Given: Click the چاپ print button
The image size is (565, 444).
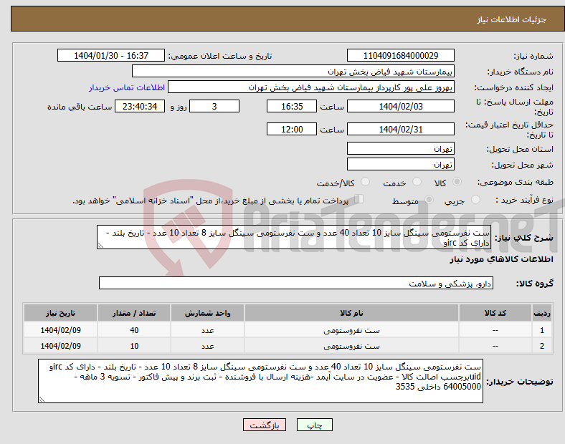Looking at the screenshot, I should (315, 425).
